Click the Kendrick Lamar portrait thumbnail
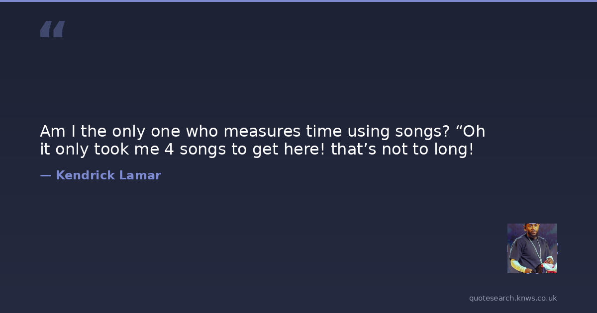The image size is (597, 313). [532, 248]
